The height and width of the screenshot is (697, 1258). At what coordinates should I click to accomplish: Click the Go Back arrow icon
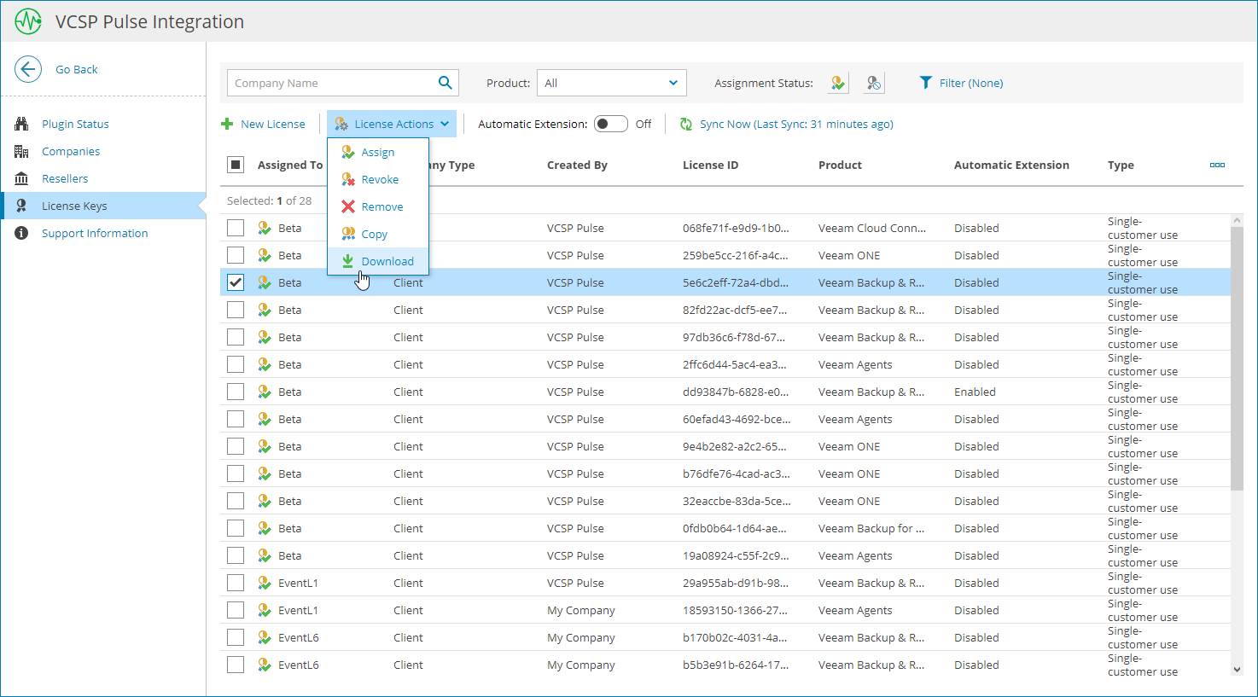tap(28, 69)
